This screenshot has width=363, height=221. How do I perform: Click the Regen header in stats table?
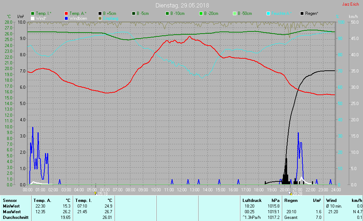[291, 200]
